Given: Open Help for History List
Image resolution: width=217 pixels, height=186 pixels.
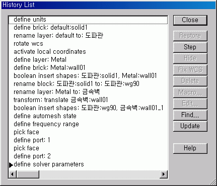Looking at the screenshot, I should click(190, 148).
